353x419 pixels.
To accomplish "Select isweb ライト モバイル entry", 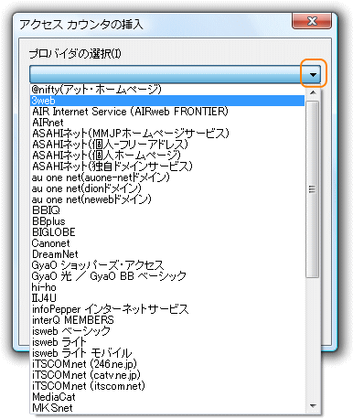I will (x=167, y=353).
